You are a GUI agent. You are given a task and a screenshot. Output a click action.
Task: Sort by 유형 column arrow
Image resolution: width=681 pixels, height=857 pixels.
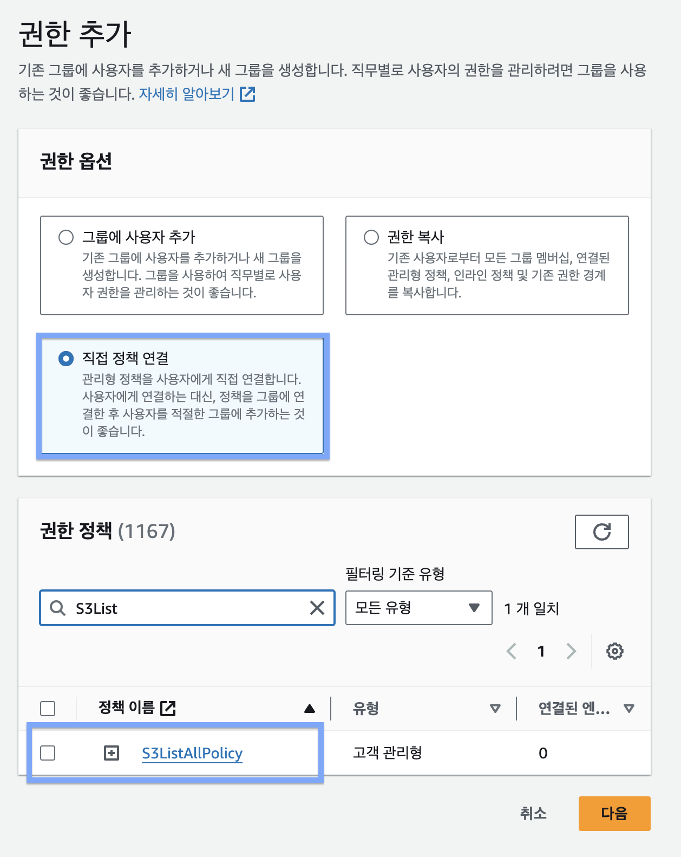click(495, 709)
